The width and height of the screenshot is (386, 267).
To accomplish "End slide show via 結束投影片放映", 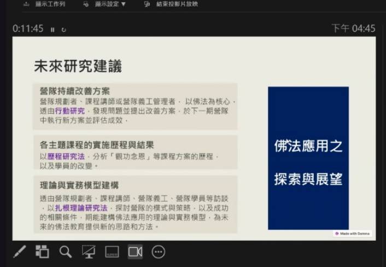I will coord(172,4).
